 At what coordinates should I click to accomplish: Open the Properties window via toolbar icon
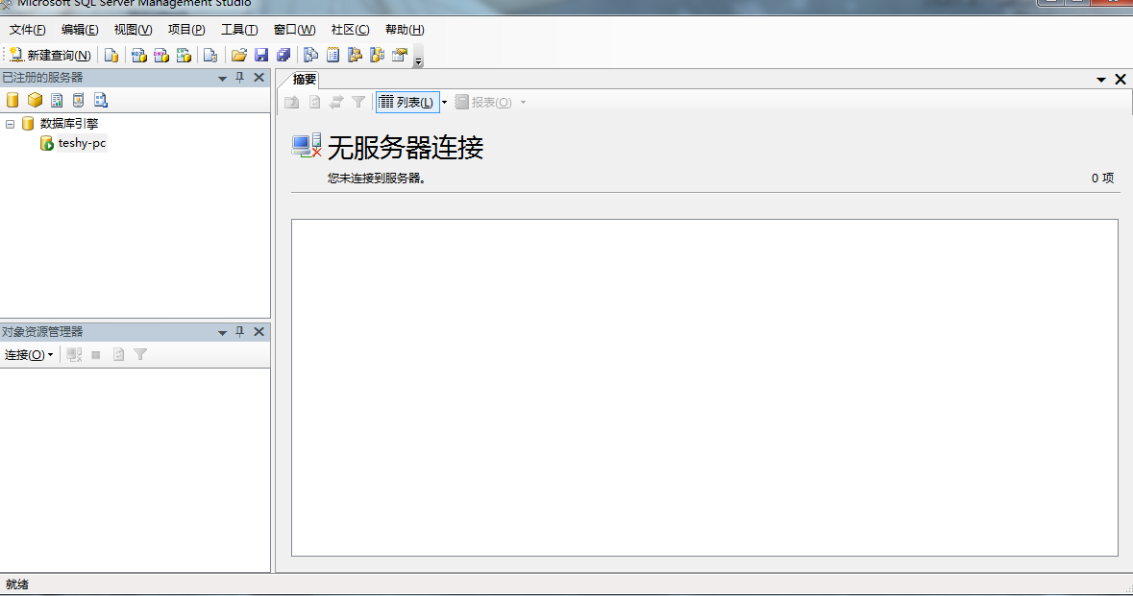pyautogui.click(x=400, y=55)
